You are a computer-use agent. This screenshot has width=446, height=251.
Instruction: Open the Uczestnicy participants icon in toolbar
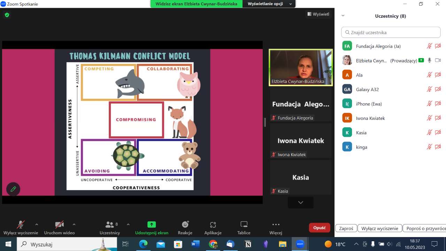point(110,225)
